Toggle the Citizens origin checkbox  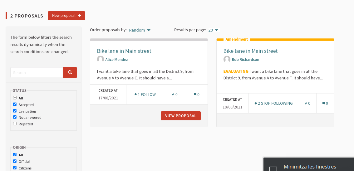coord(15,168)
